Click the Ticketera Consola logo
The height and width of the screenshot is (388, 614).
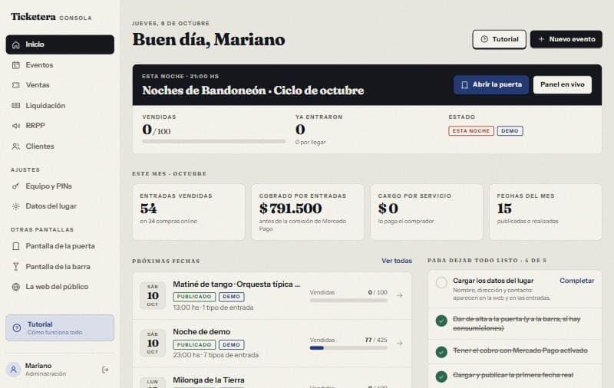point(51,17)
